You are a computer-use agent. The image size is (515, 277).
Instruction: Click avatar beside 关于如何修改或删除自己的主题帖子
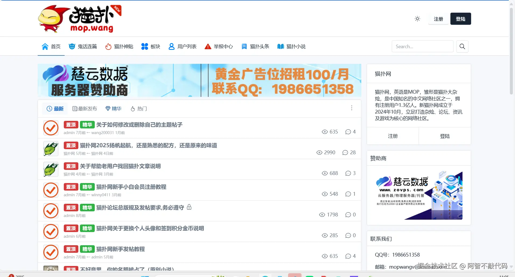[51, 128]
